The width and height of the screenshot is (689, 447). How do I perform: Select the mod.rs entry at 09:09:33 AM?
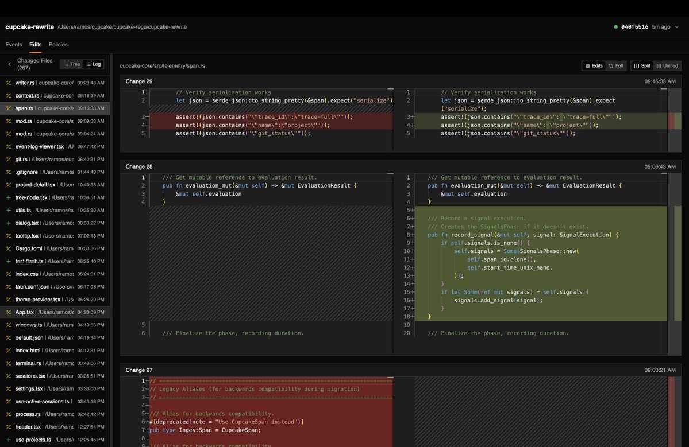pos(55,121)
